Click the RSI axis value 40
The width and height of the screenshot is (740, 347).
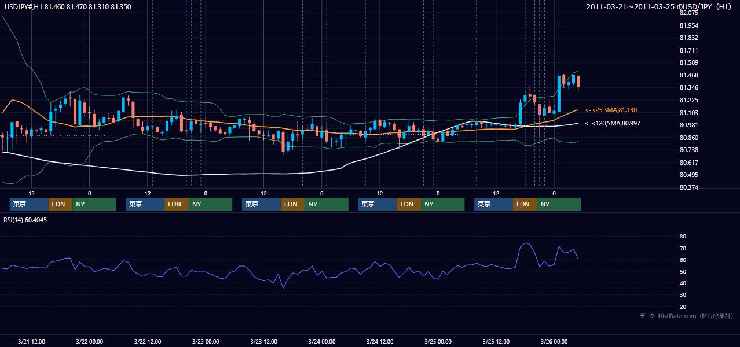683,283
